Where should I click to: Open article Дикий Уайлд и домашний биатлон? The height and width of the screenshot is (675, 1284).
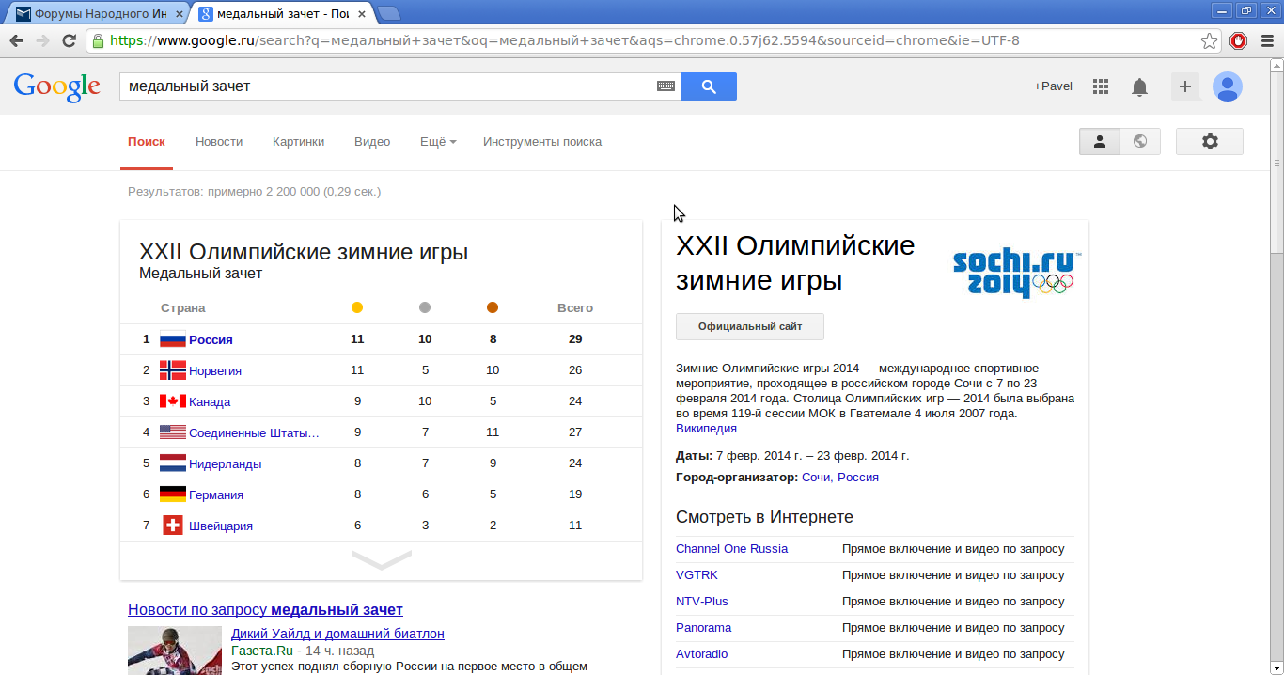[x=337, y=635]
